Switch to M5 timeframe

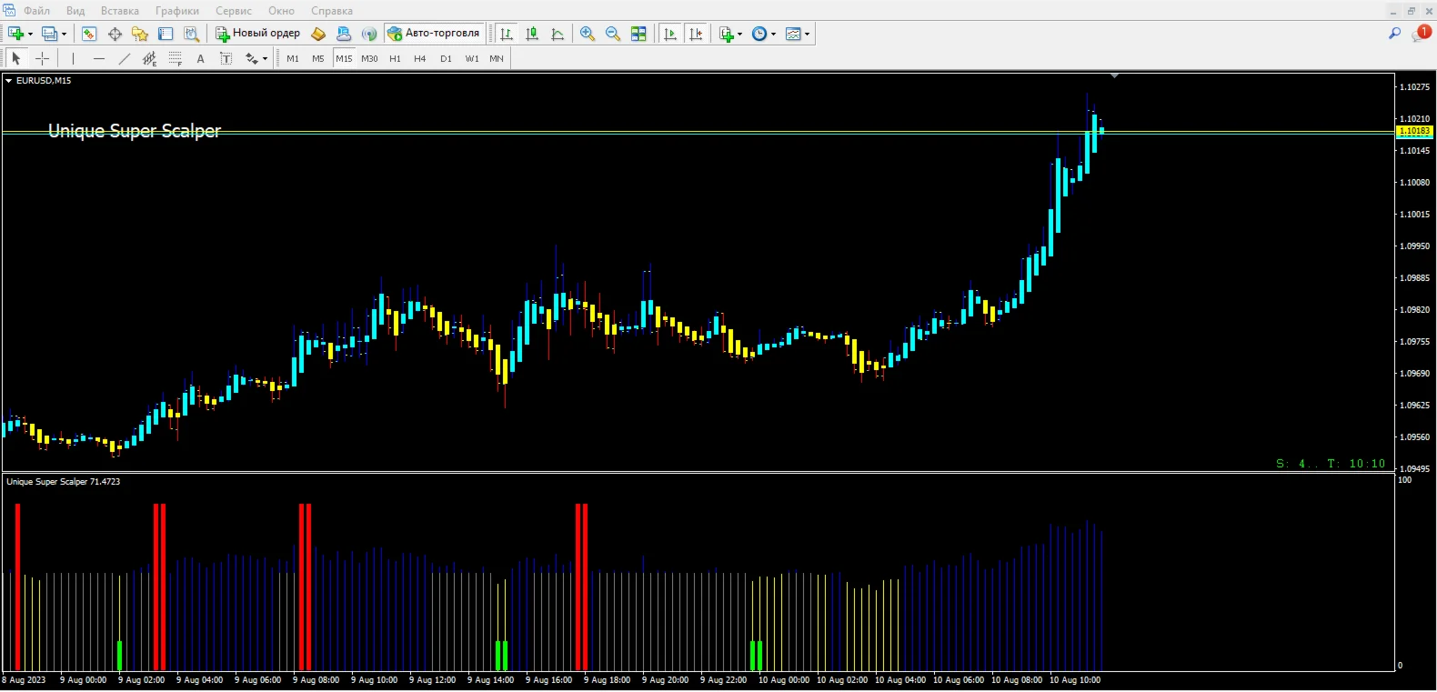pos(318,58)
